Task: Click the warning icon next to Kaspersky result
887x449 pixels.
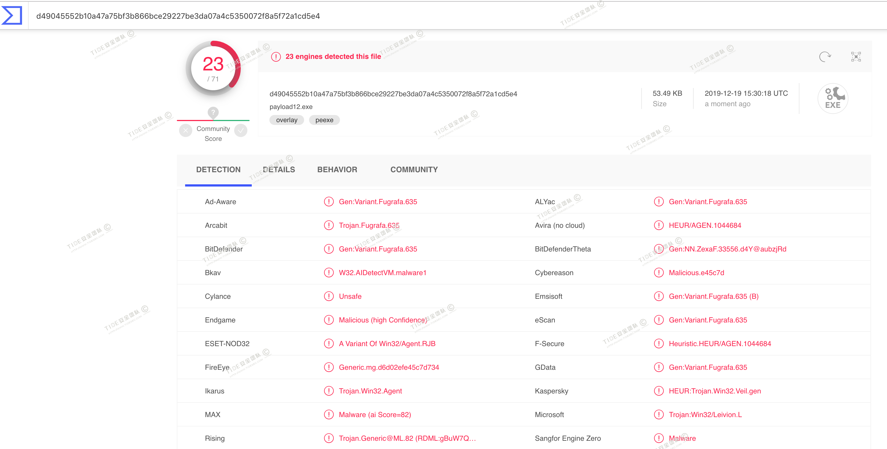Action: click(658, 391)
